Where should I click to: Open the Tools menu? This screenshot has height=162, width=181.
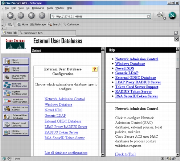click(50, 8)
